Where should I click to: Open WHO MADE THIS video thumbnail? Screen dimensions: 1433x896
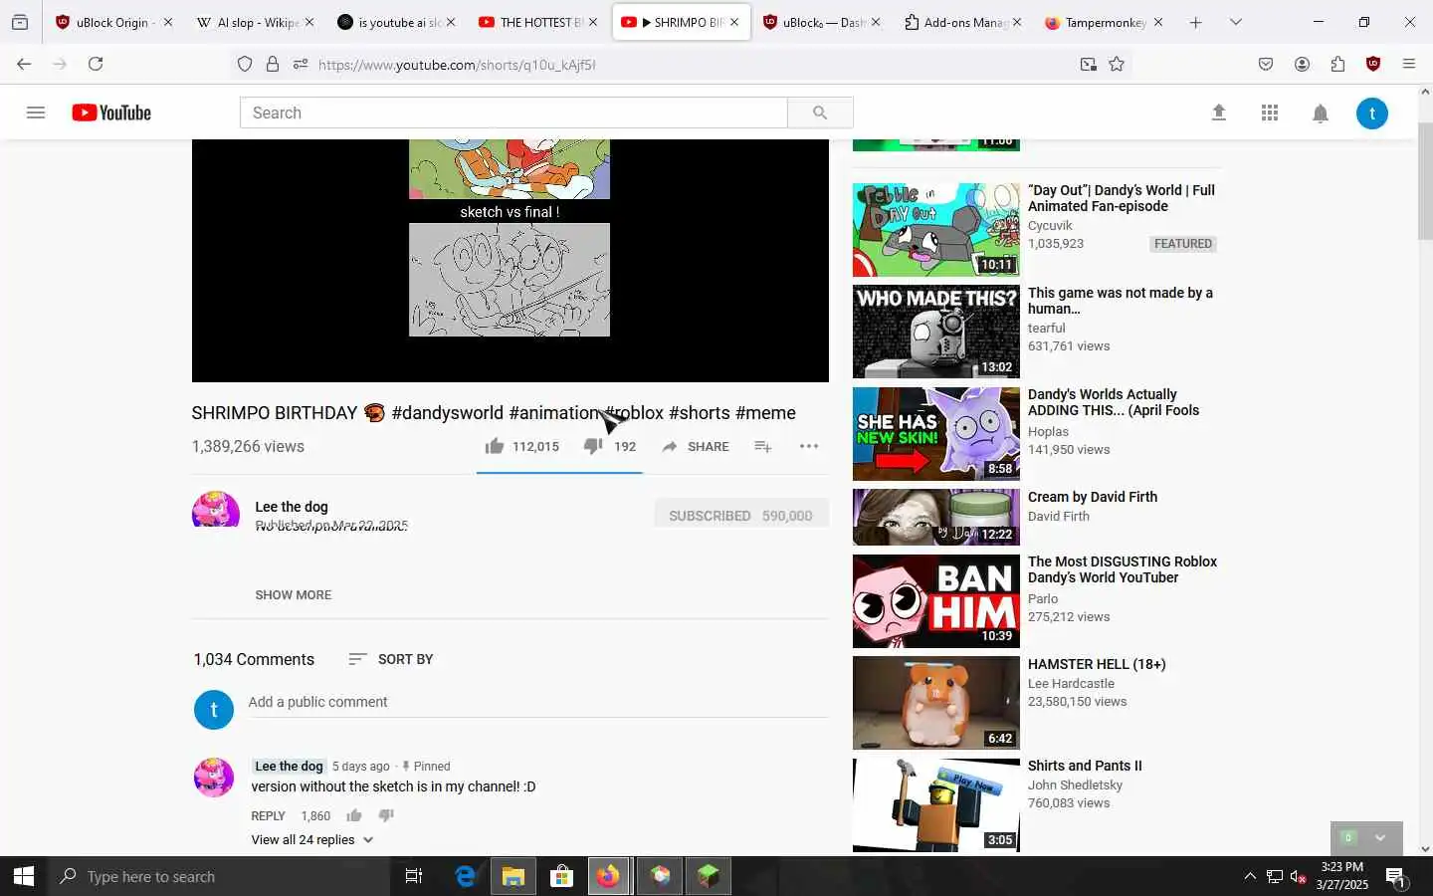936,332
